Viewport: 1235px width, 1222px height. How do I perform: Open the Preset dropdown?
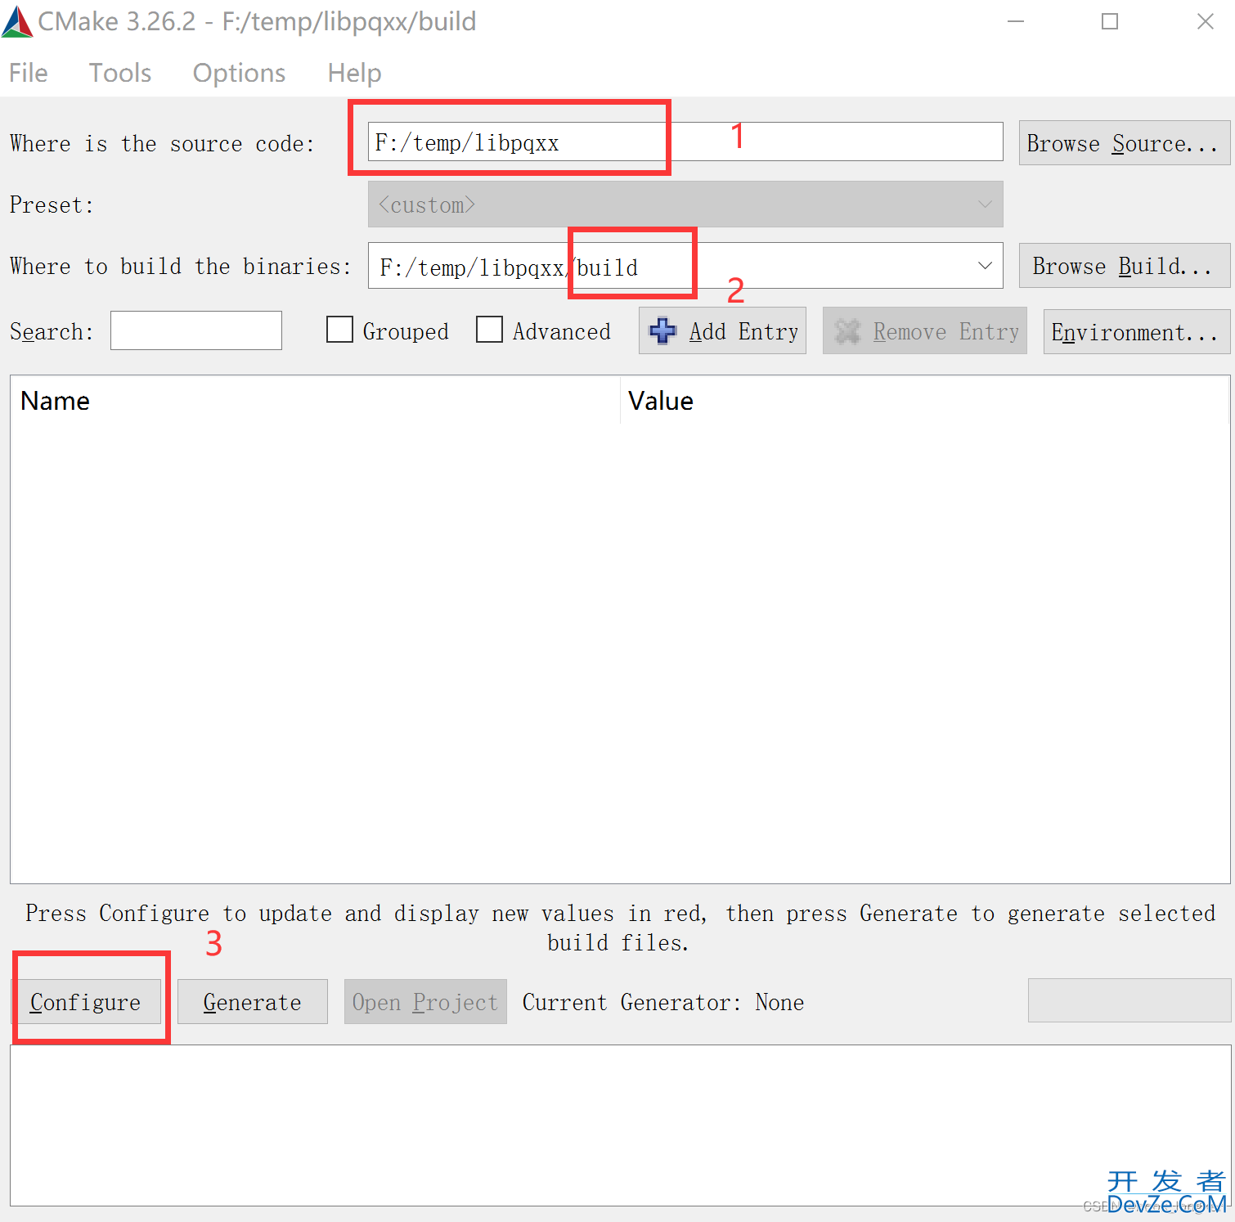tap(685, 204)
